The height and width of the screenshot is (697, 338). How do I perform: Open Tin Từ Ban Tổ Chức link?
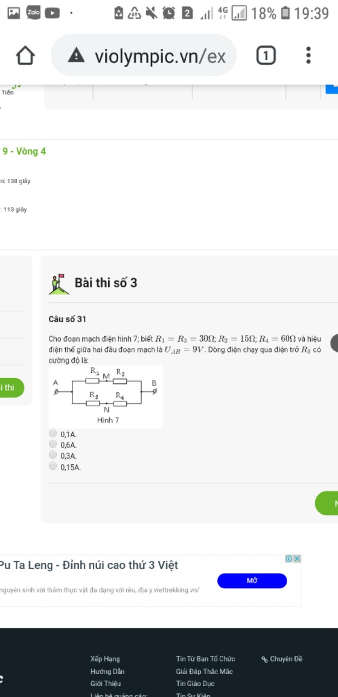205,659
